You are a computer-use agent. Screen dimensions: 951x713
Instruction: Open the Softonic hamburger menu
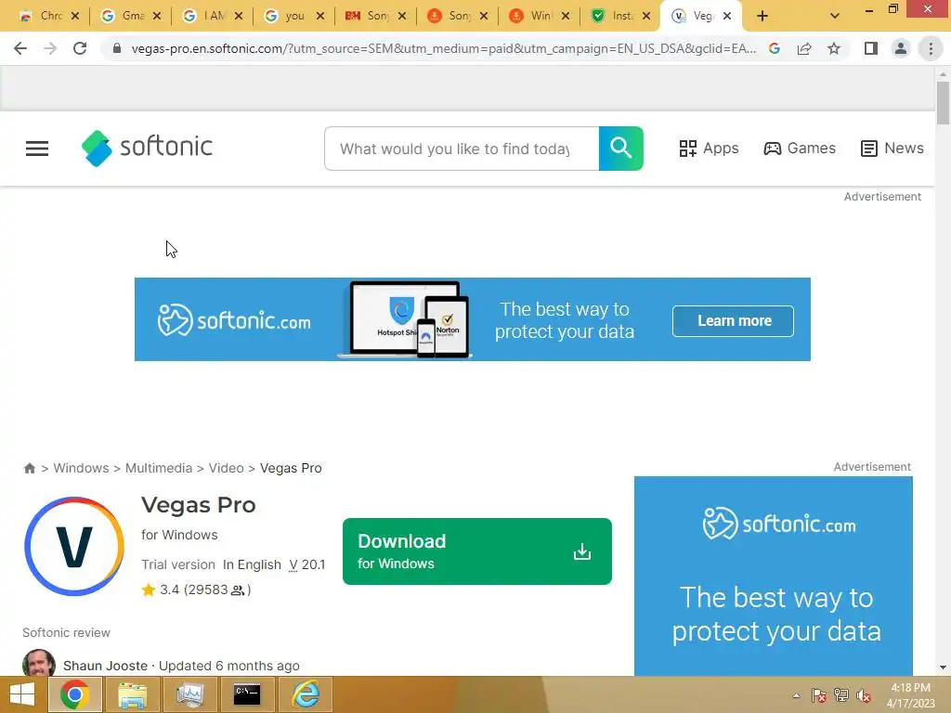click(x=37, y=149)
